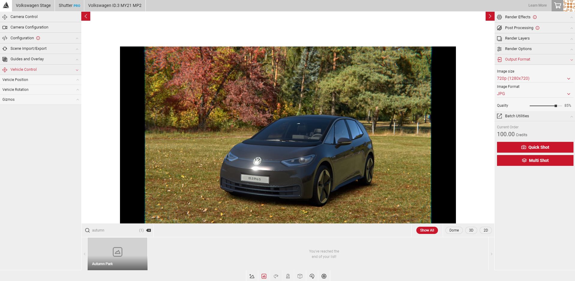575x281 pixels.
Task: Click the Post Processing info alert icon
Action: (x=538, y=28)
